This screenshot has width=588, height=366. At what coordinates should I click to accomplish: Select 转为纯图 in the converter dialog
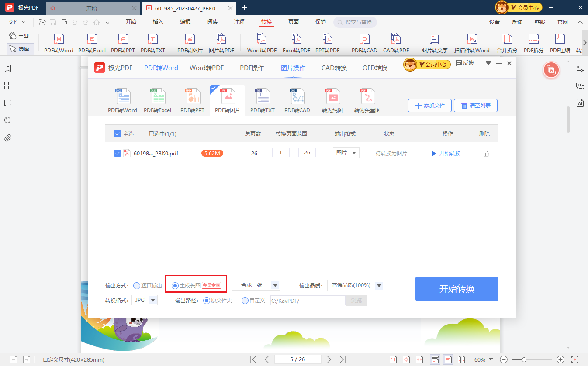[332, 100]
